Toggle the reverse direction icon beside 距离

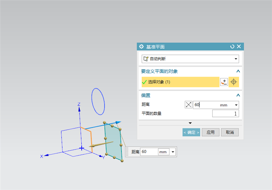coord(188,105)
